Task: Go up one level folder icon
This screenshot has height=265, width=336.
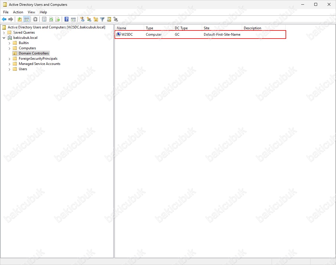Action: pyautogui.click(x=20, y=19)
